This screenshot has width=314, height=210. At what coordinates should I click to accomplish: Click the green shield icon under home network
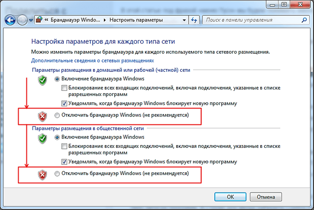pos(42,81)
